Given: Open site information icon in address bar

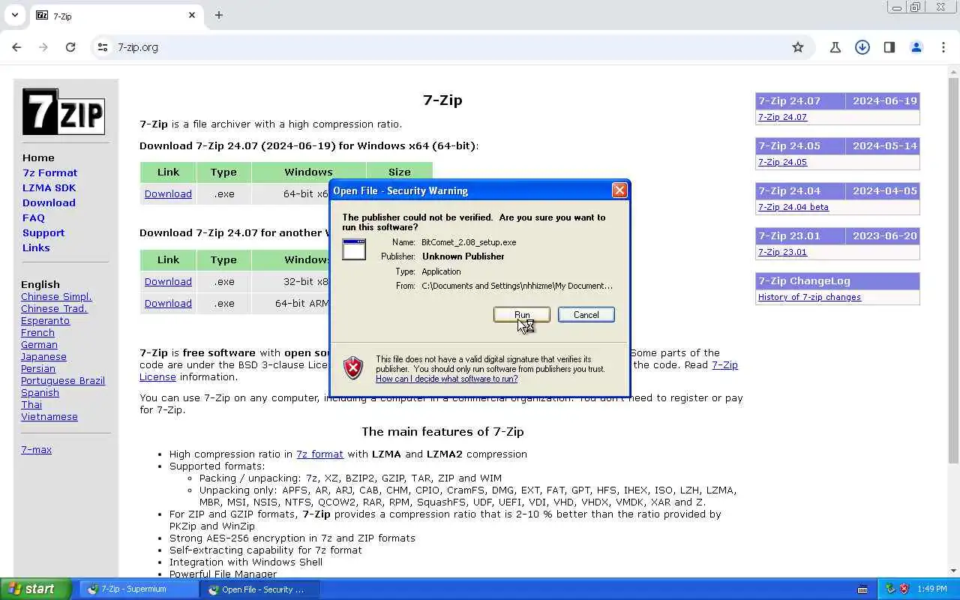Looking at the screenshot, I should 103,47.
